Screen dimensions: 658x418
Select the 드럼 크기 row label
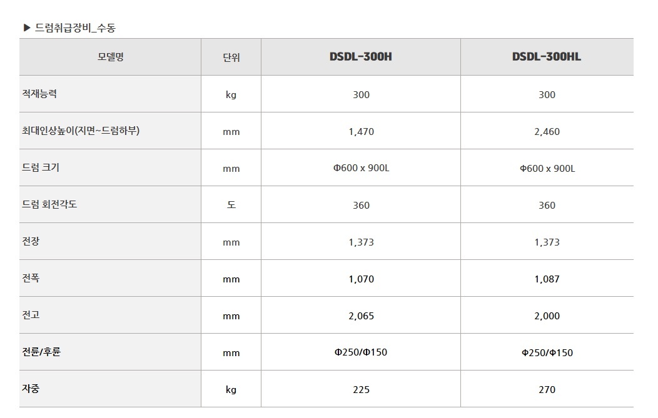coord(41,167)
